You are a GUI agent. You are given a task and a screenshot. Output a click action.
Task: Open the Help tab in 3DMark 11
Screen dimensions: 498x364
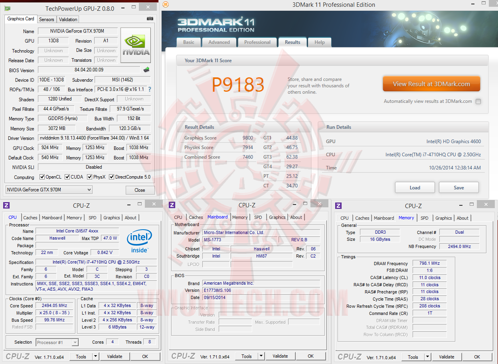pyautogui.click(x=320, y=42)
